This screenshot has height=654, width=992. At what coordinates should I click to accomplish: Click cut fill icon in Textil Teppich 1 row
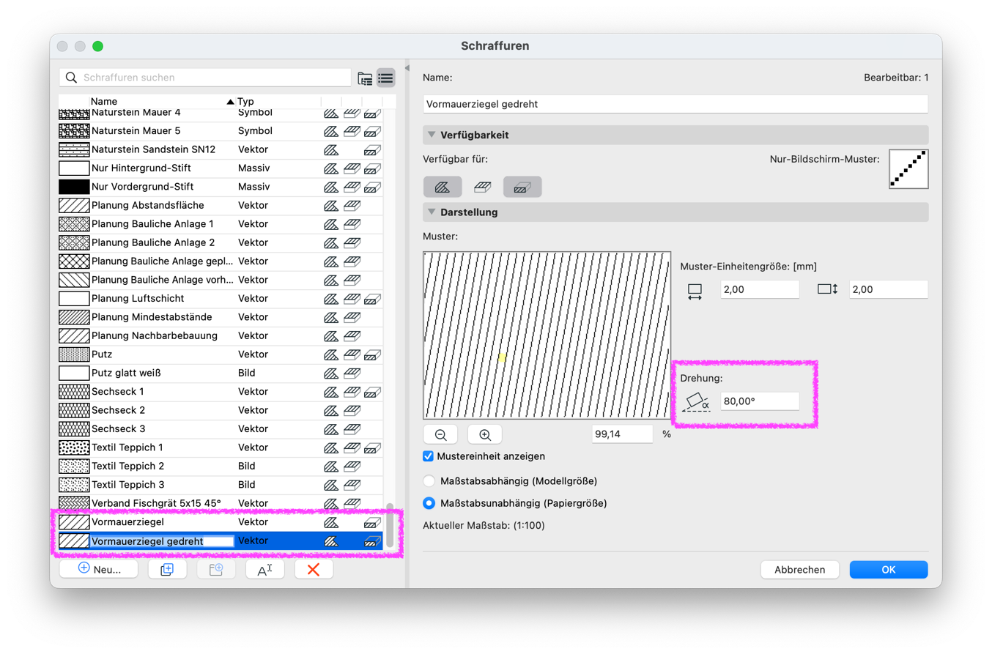[372, 447]
